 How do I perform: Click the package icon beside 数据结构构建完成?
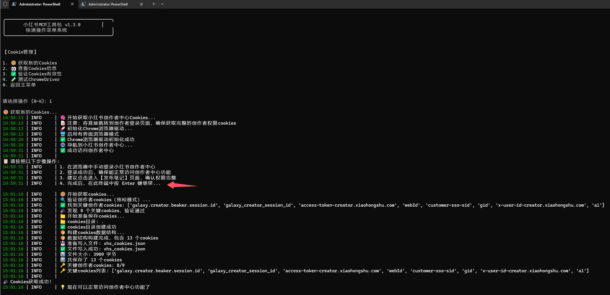pos(63,238)
